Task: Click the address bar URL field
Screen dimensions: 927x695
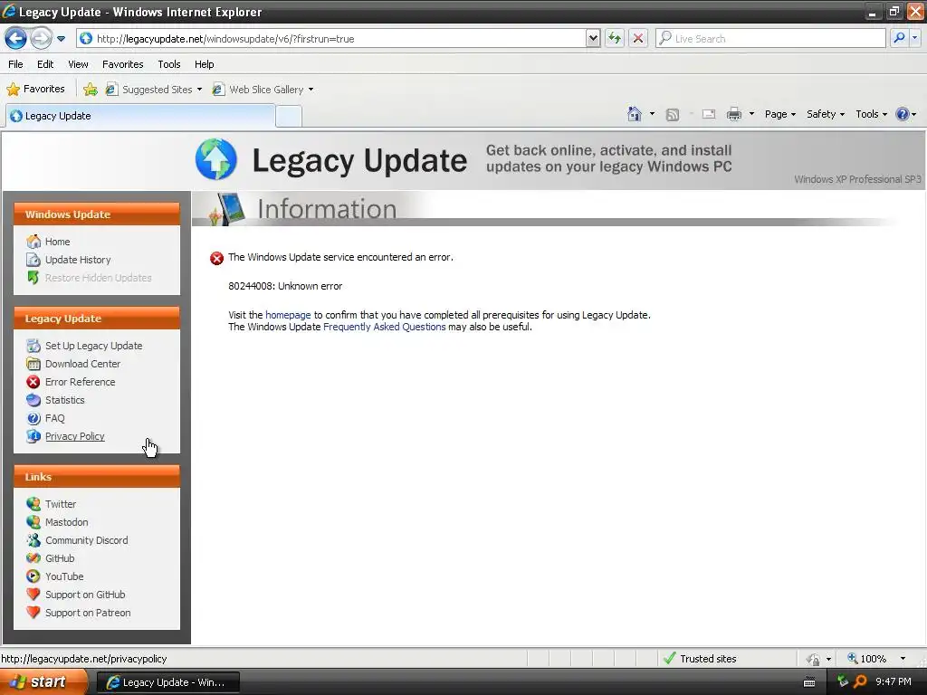Action: (x=331, y=39)
